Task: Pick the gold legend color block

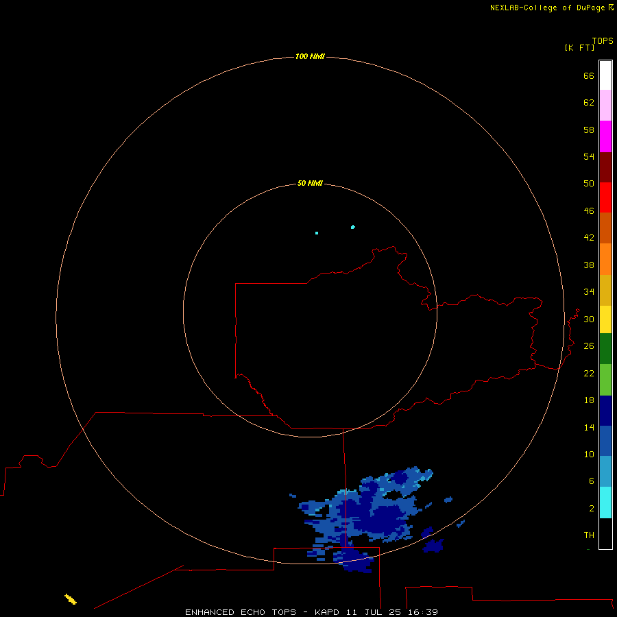Action: [605, 290]
